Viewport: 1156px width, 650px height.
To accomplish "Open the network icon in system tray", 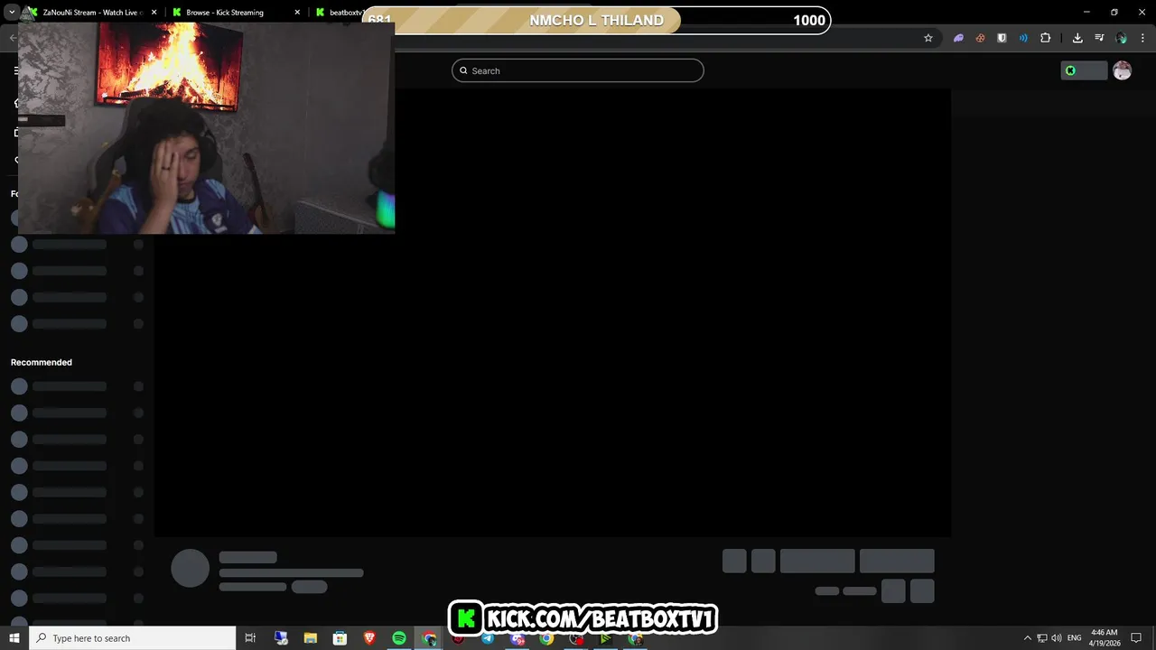I will [1041, 638].
